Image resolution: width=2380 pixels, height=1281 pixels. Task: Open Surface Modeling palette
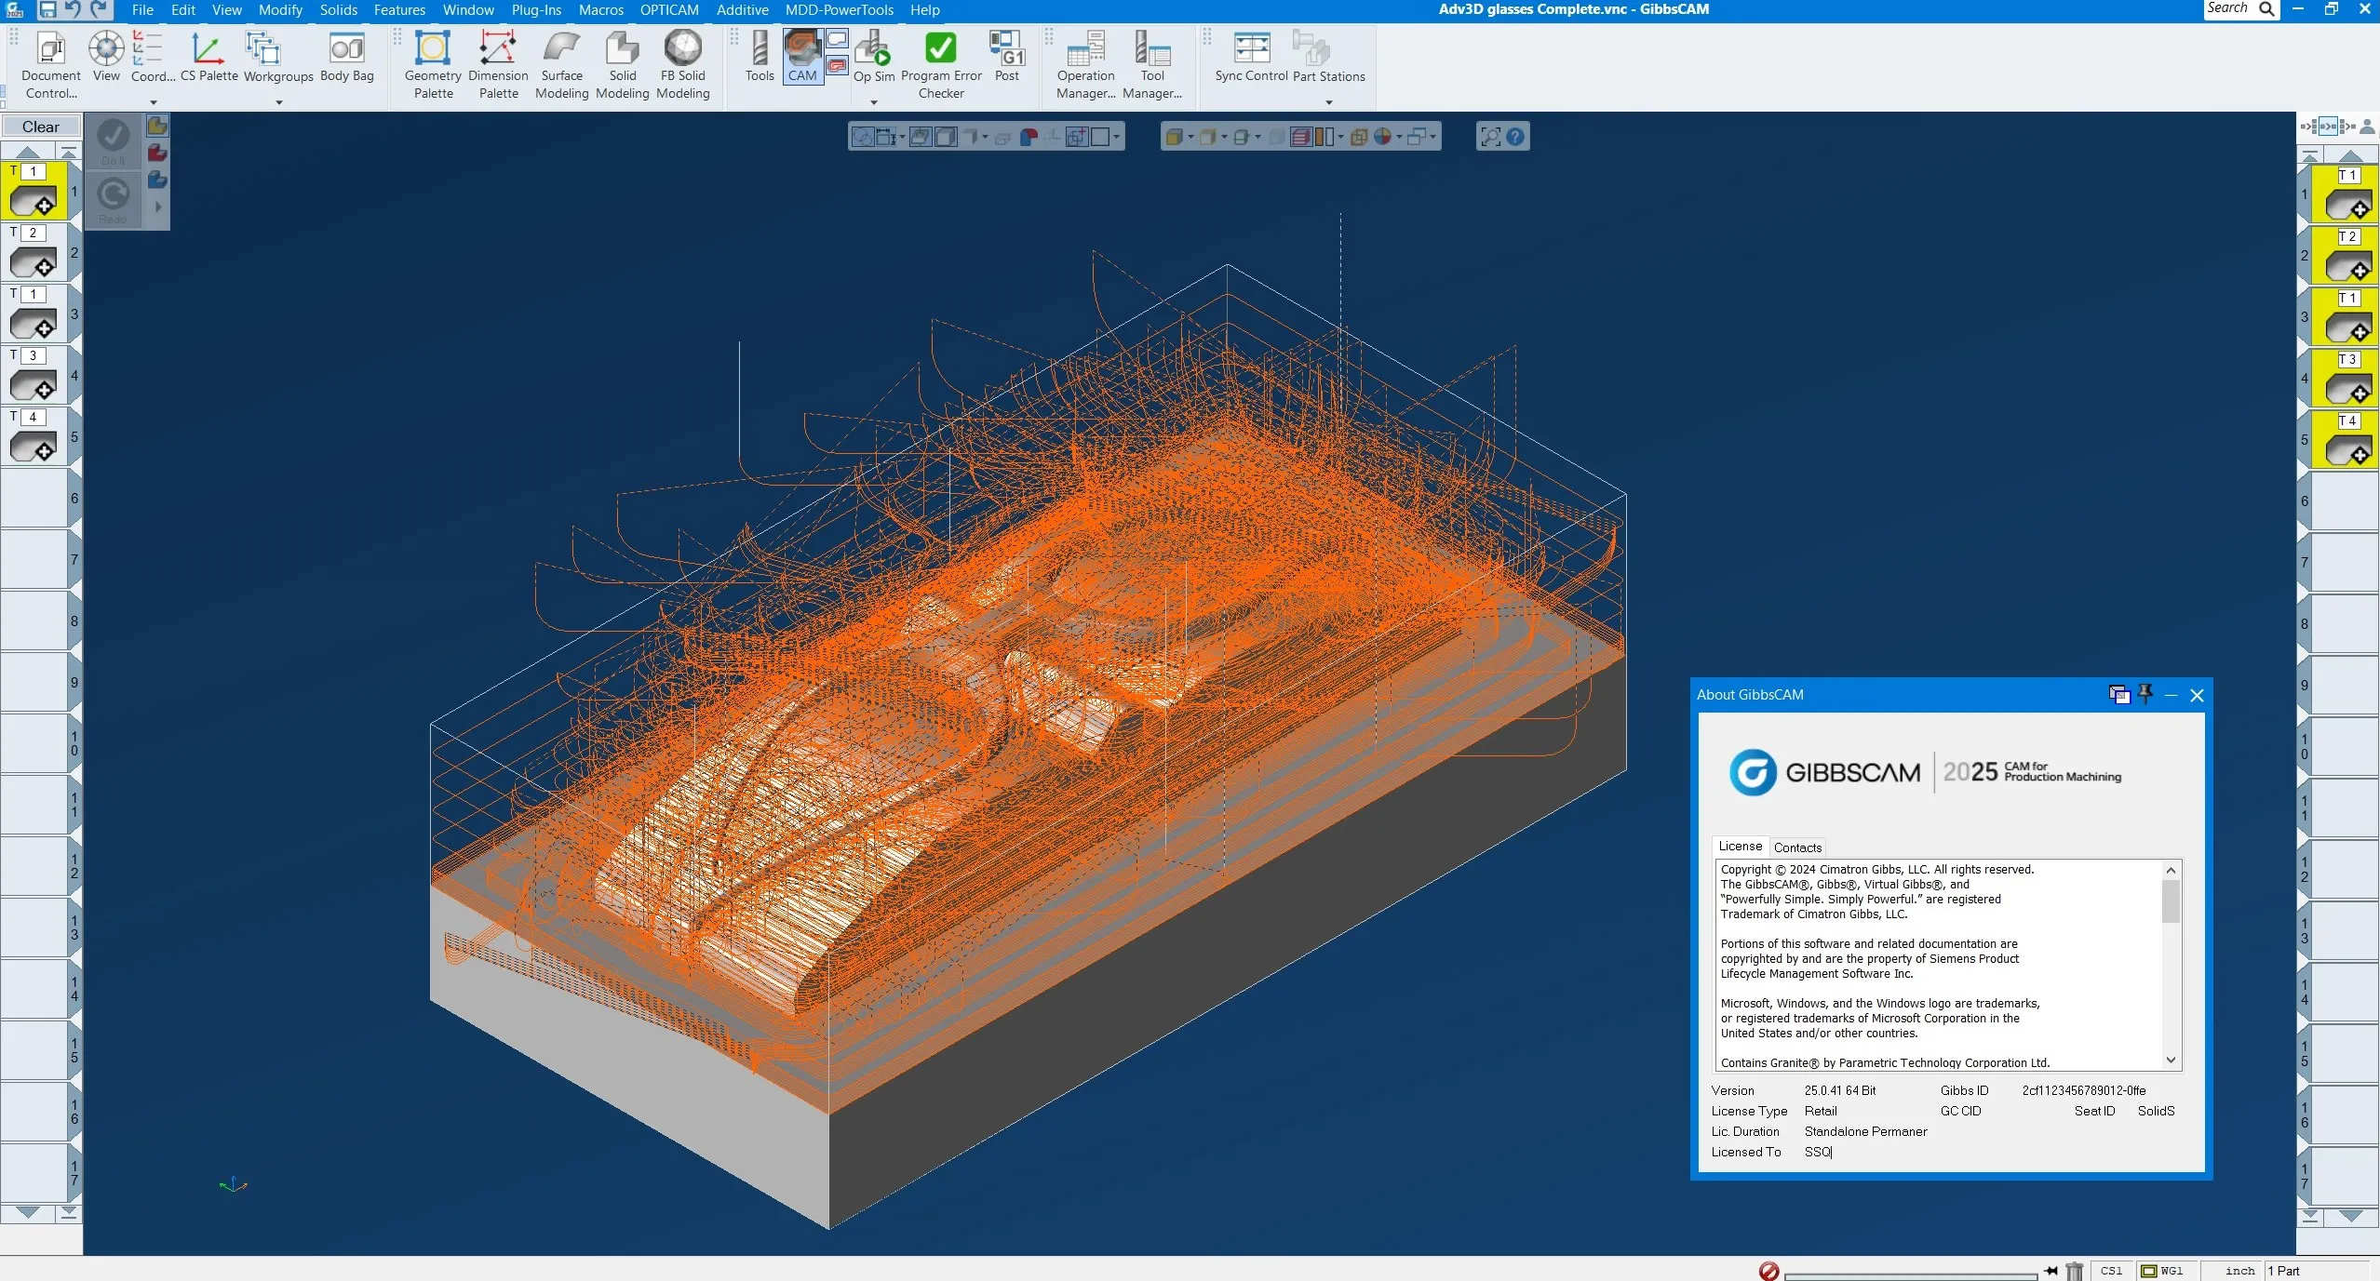(x=561, y=65)
